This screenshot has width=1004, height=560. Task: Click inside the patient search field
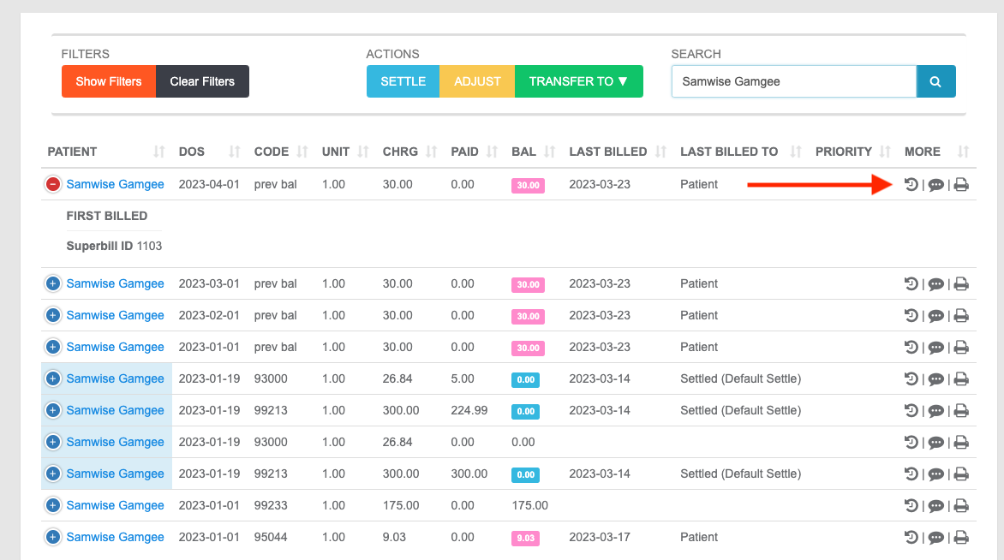click(793, 80)
